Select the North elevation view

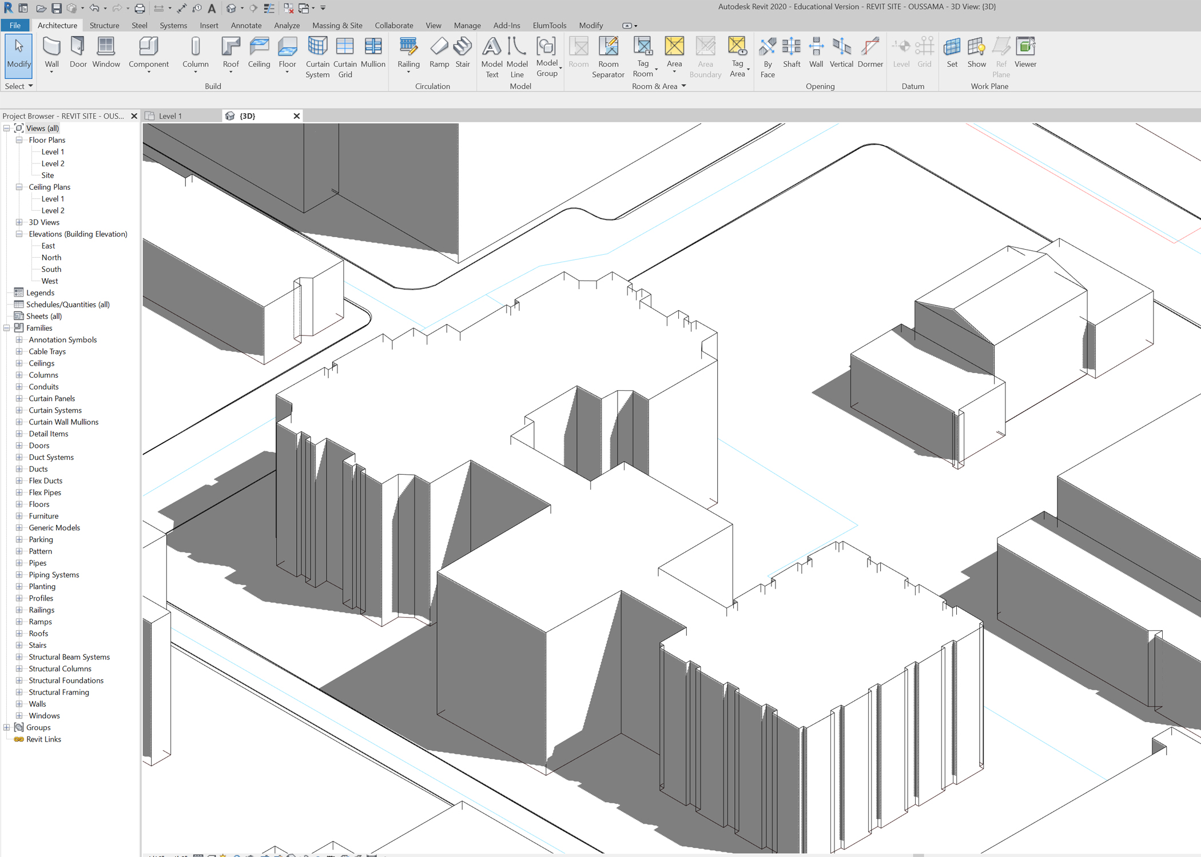(50, 257)
